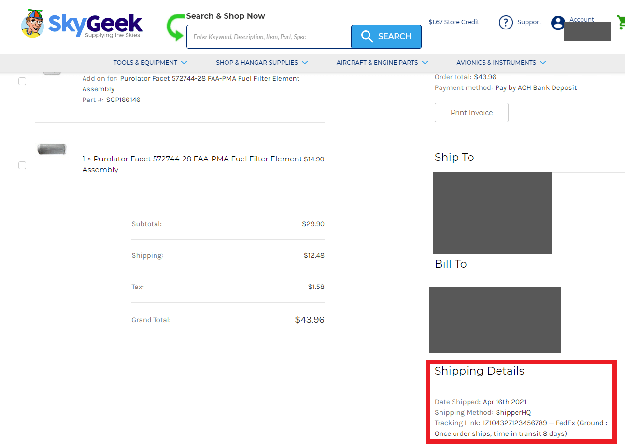This screenshot has height=447, width=625.
Task: Click the SkyGeek logo
Action: [x=81, y=23]
